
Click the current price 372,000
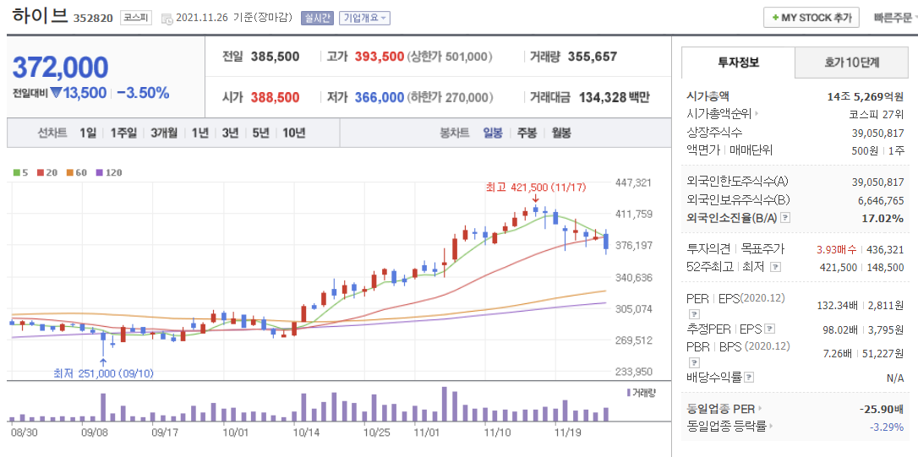tap(60, 68)
